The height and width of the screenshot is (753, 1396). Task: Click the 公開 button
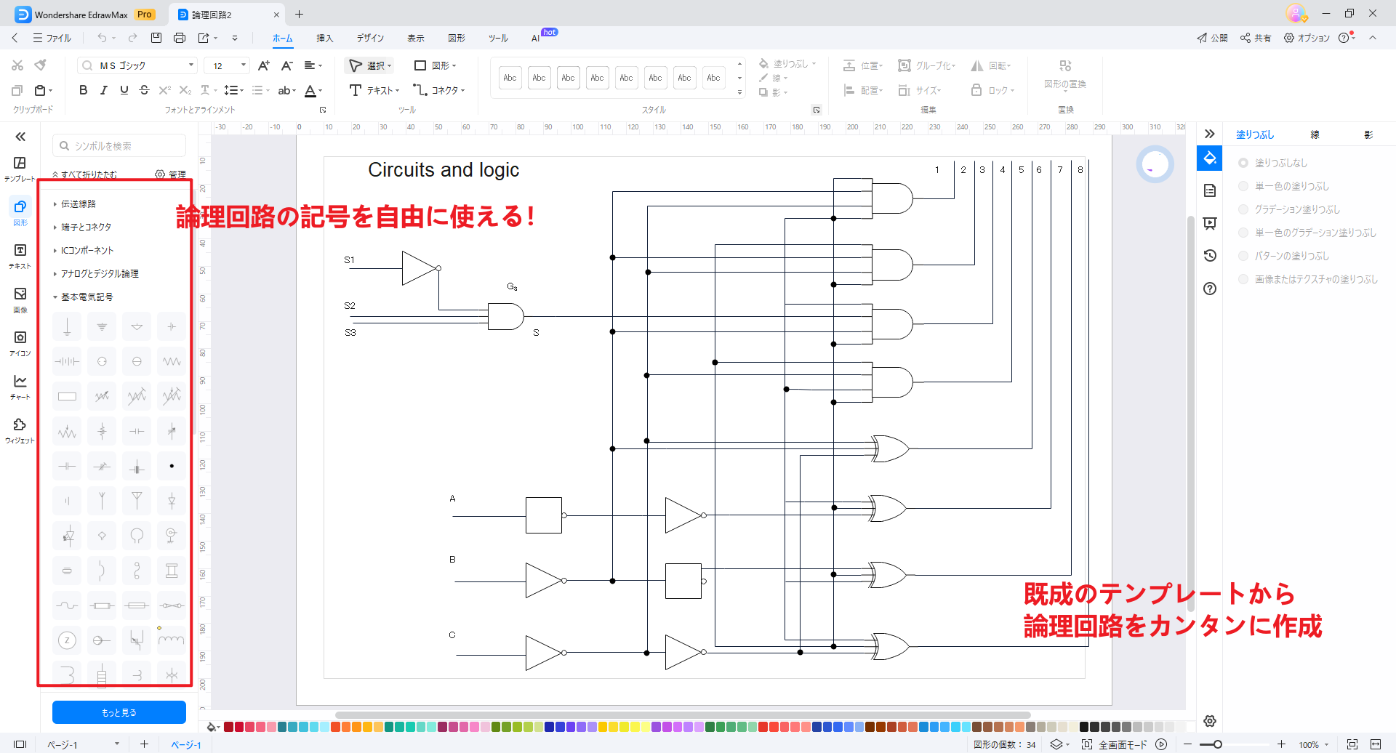tap(1212, 38)
